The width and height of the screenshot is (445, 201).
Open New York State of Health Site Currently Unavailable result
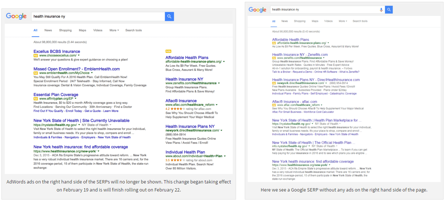coord(81,121)
